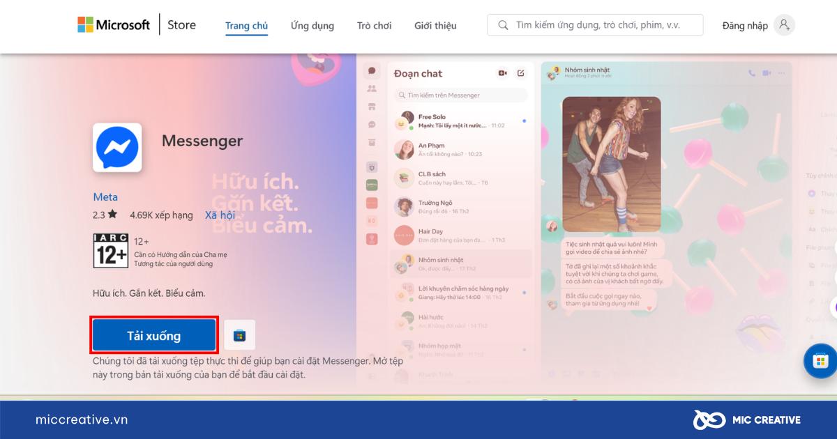Select the CLB sách chat row

pos(461,178)
